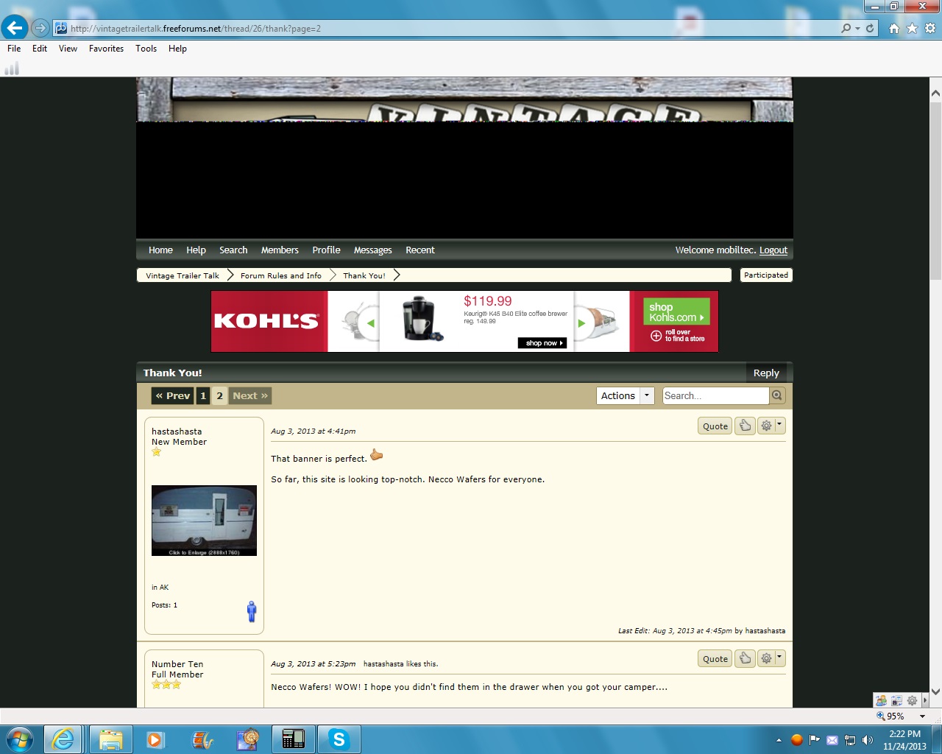The image size is (942, 754).
Task: Click the browser address bar URL
Action: click(x=196, y=29)
